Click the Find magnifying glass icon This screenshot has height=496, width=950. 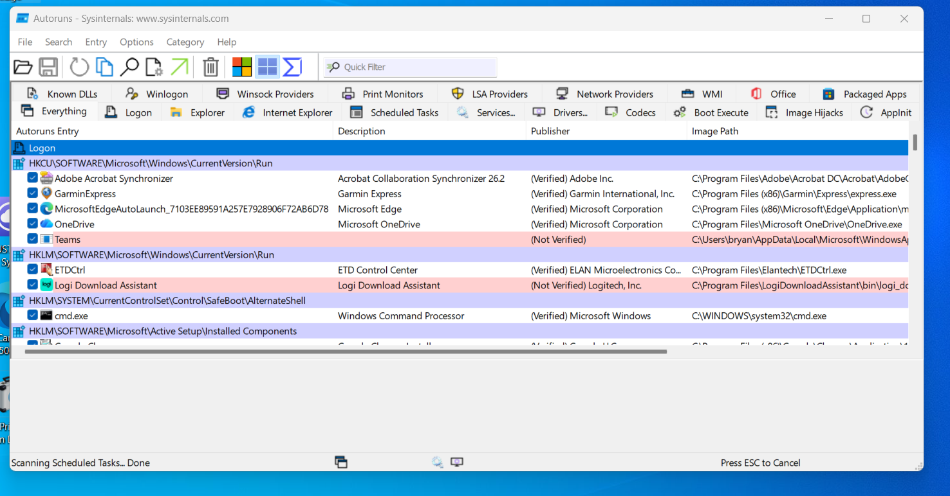(x=129, y=67)
